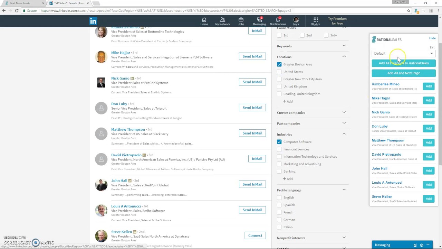Expand Nonprofit interests filter
Viewport: 442px width, 249px height.
[344, 237]
